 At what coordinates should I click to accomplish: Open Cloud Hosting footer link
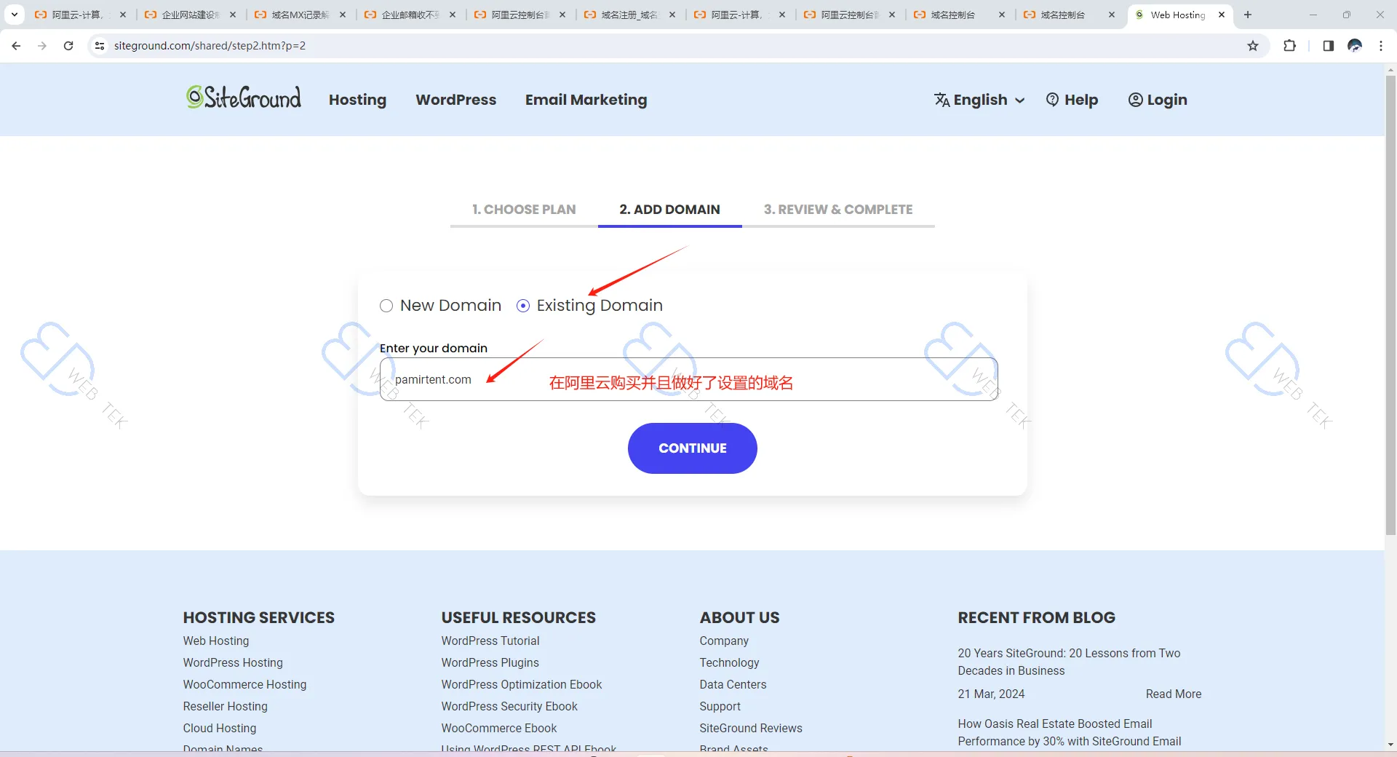pyautogui.click(x=220, y=729)
